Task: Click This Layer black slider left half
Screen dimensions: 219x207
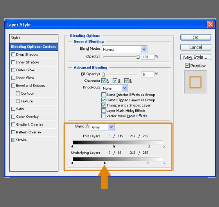Action: (x=72, y=146)
